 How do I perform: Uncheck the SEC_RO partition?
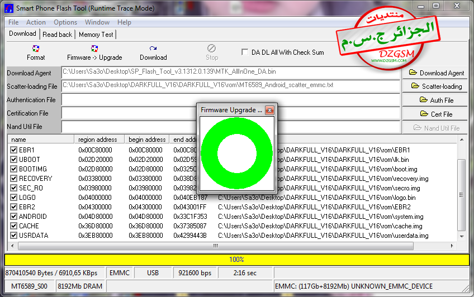tap(13, 188)
